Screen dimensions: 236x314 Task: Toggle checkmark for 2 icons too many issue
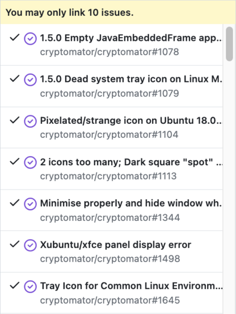15,161
